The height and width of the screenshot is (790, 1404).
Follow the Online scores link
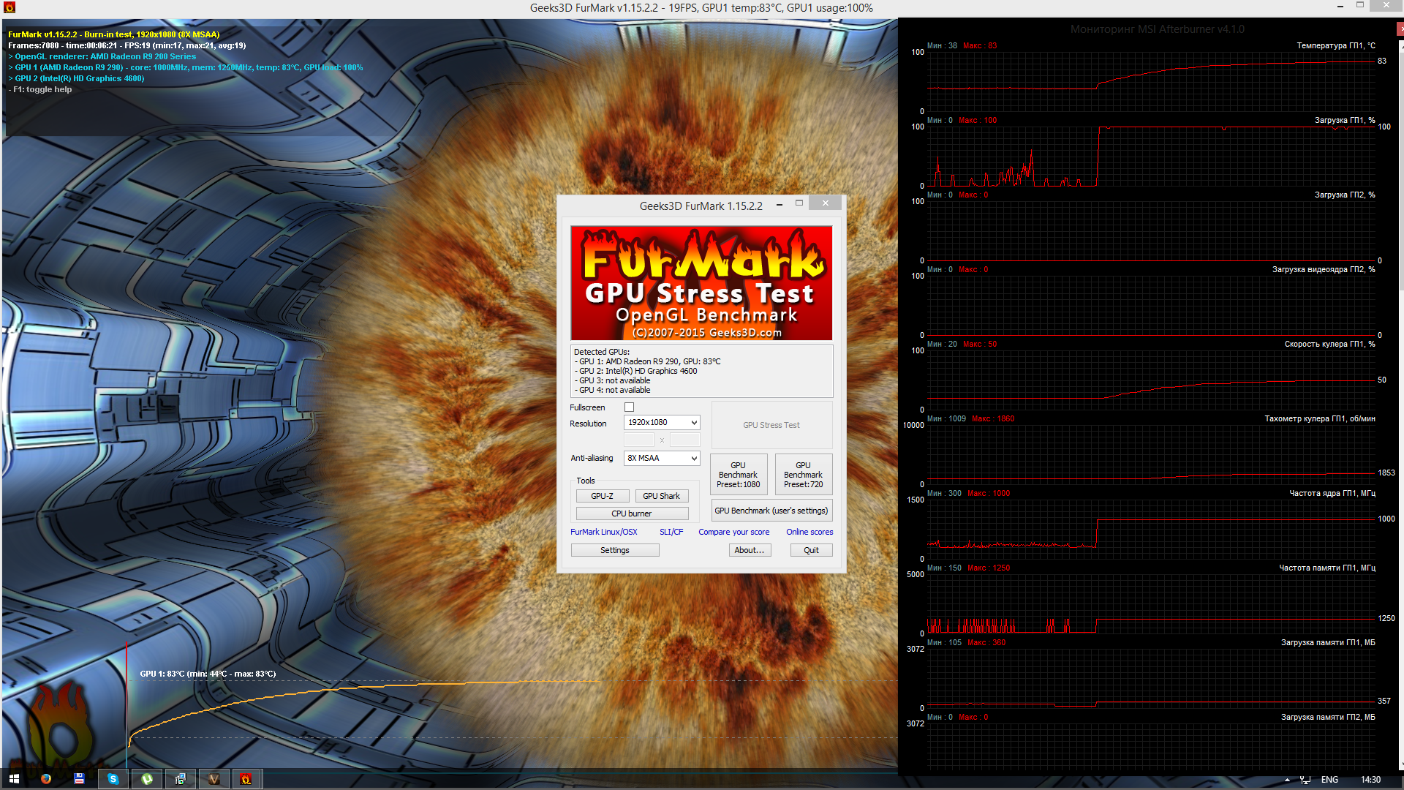click(x=809, y=532)
